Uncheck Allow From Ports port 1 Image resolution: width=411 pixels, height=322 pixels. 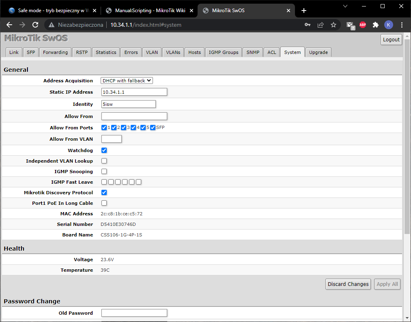coord(104,128)
